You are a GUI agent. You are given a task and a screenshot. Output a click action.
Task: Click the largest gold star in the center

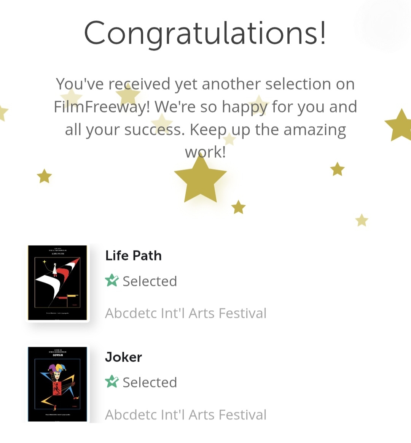click(x=200, y=180)
